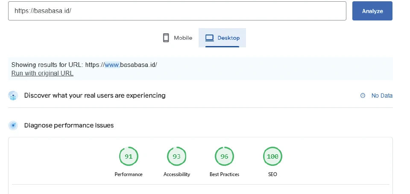
Task: Jump to the SEO label under the gauge
Action: [x=272, y=174]
